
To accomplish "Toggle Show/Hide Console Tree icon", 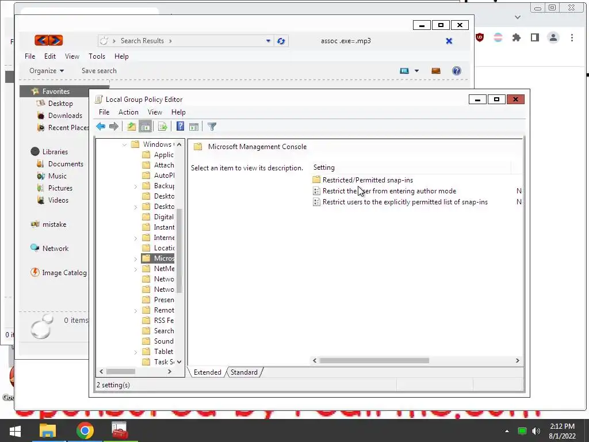I will tap(145, 127).
